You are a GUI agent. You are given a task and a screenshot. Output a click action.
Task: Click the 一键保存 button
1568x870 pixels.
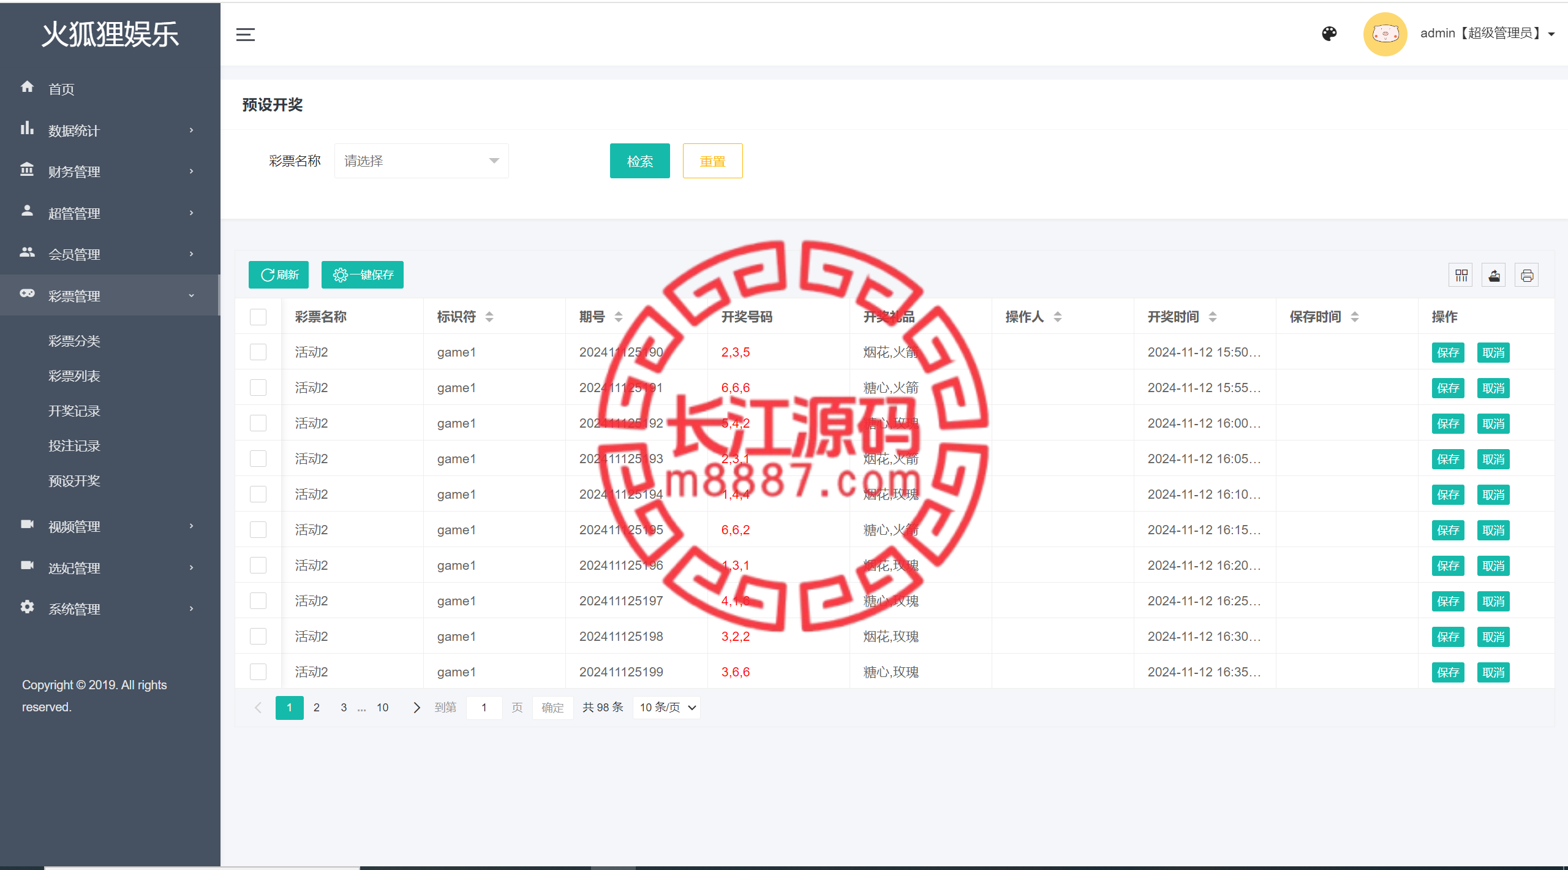pos(363,275)
